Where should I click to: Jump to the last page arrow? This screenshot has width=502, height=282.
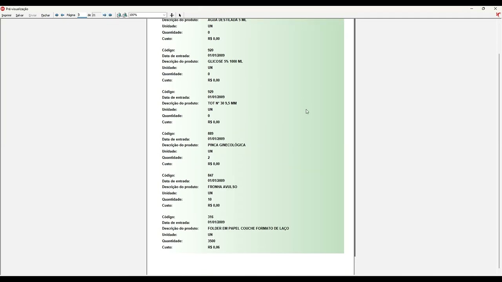[110, 15]
